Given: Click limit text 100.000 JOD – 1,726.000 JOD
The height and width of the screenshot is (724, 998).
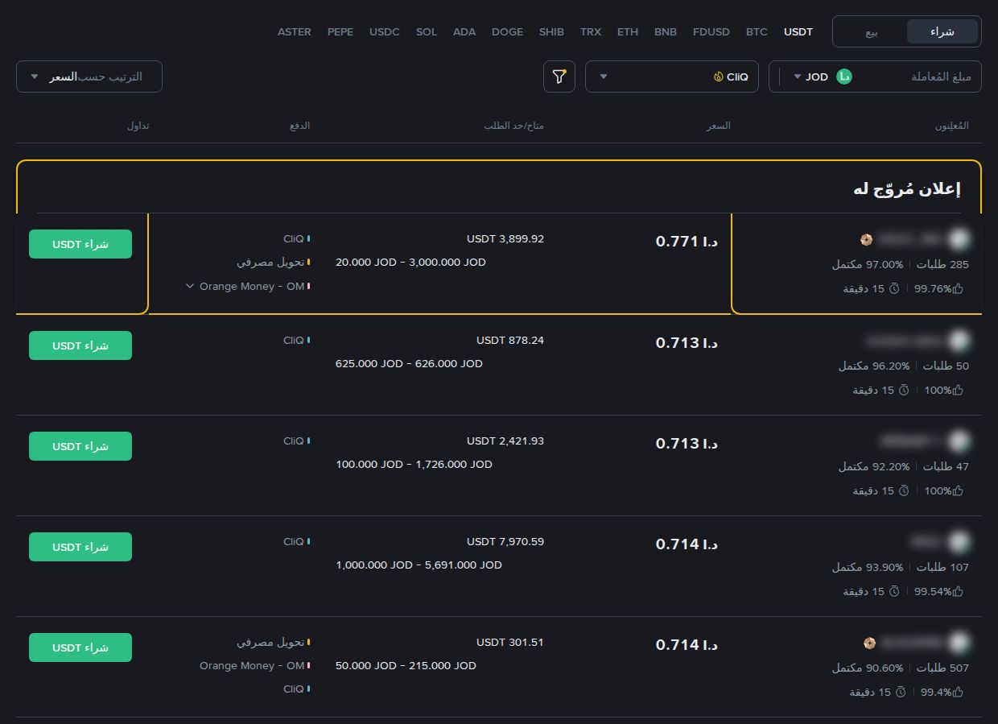Looking at the screenshot, I should click(414, 465).
